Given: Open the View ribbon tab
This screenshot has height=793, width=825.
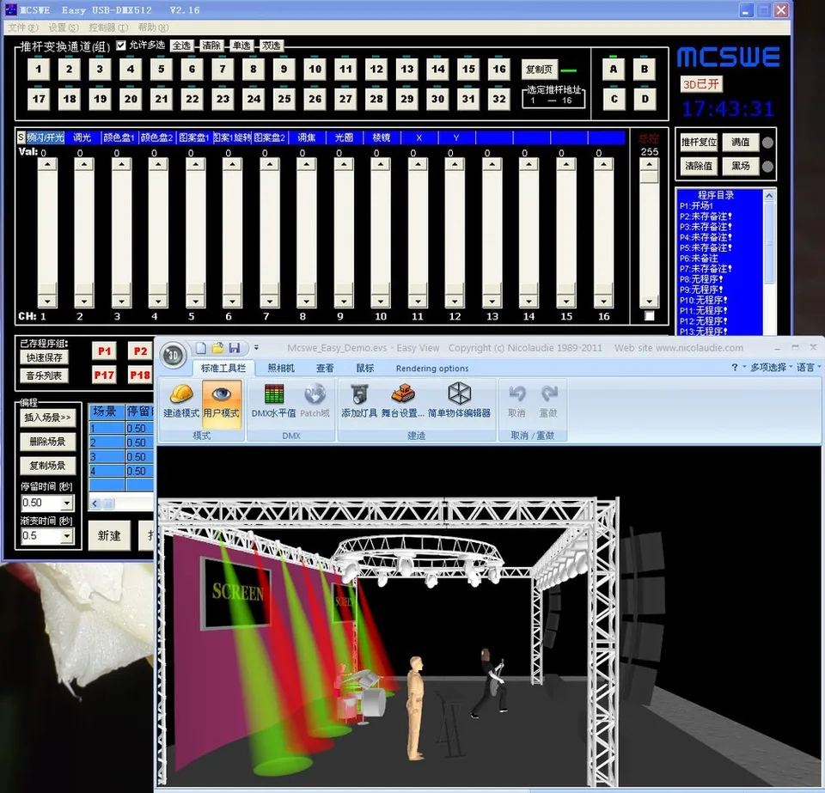Looking at the screenshot, I should coord(325,368).
